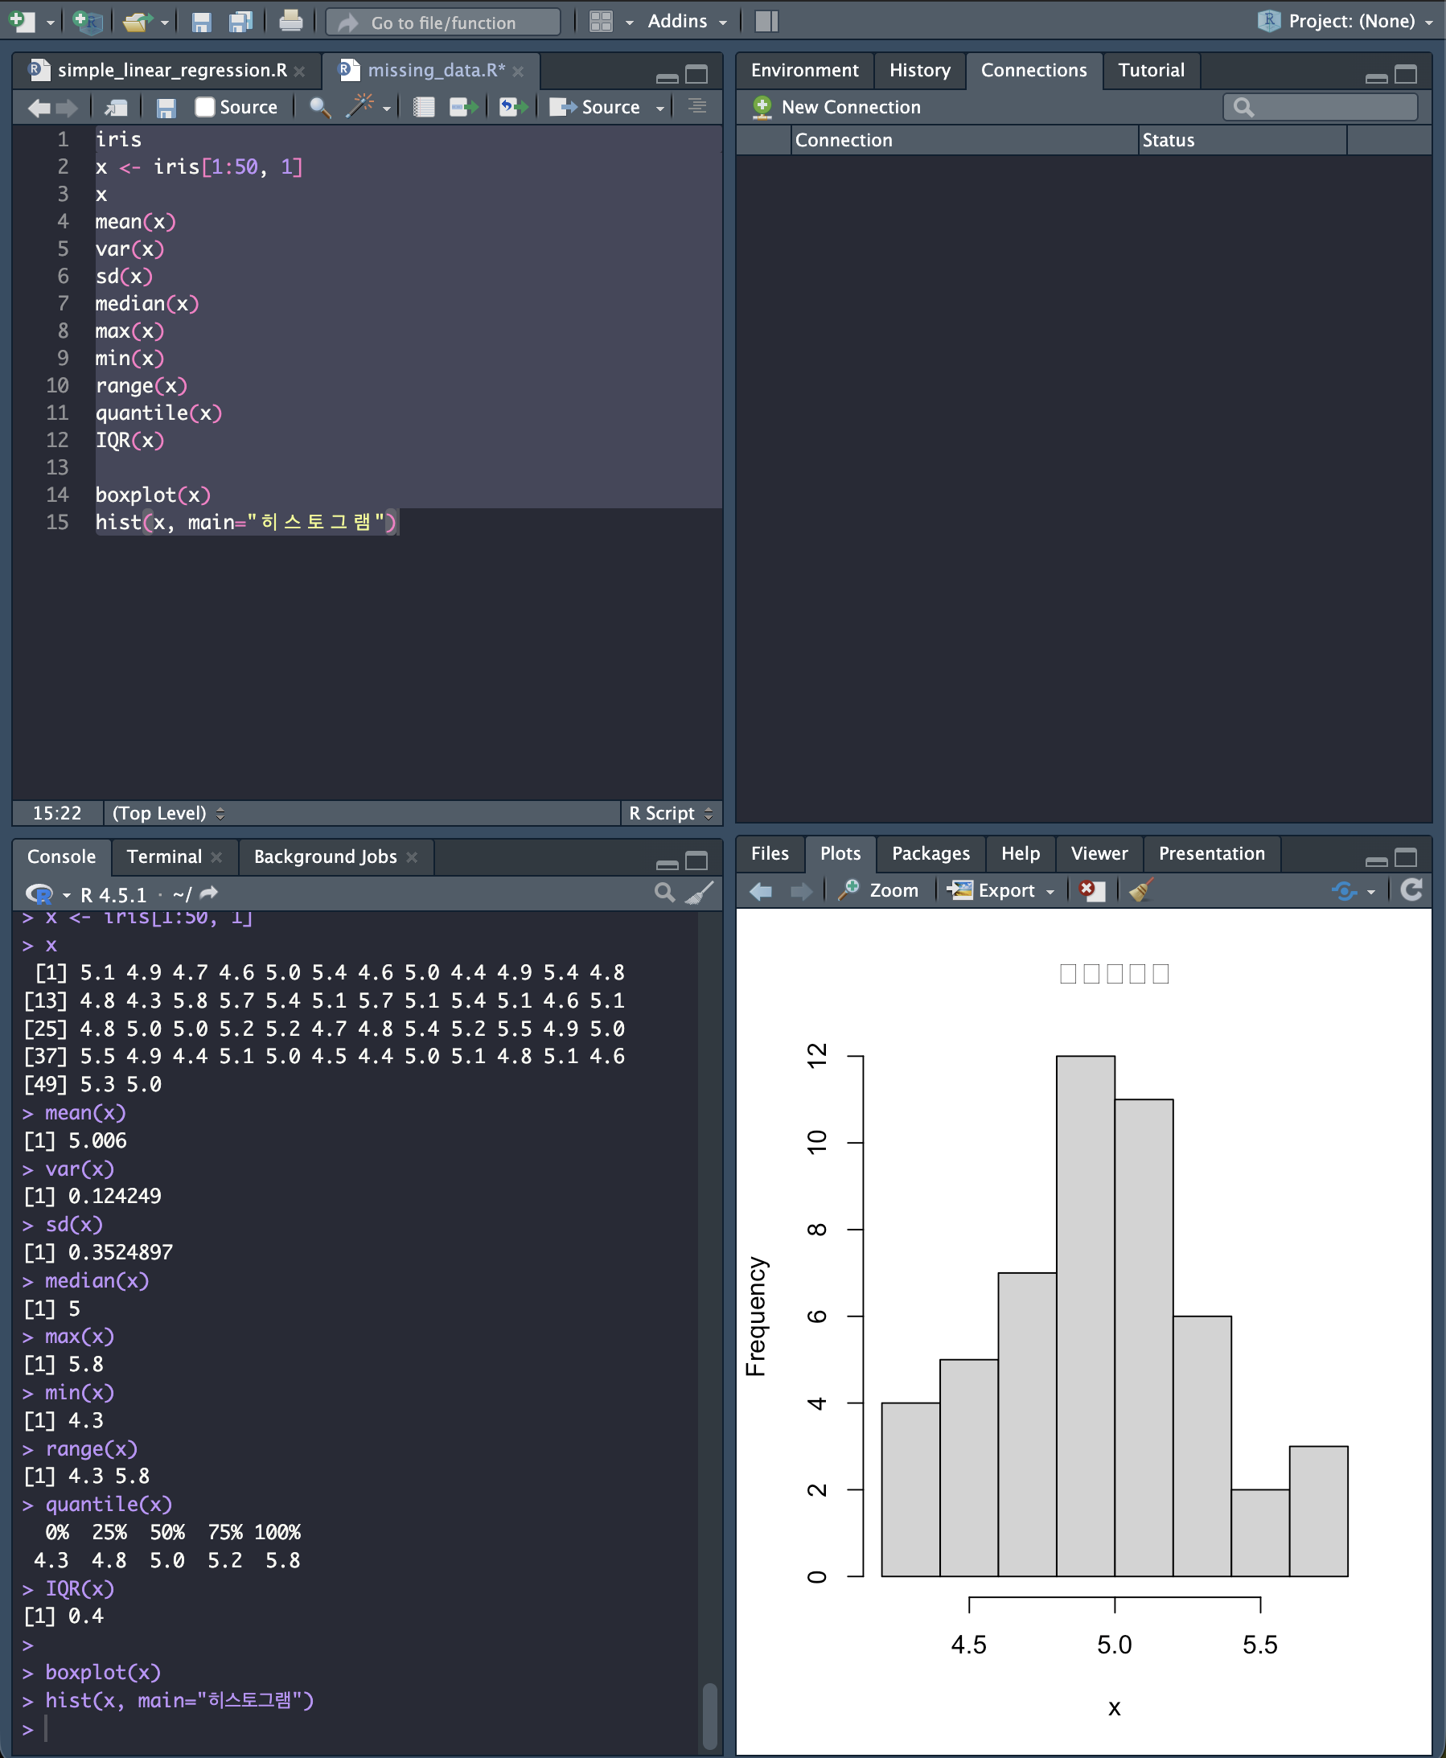Viewport: 1446px width, 1758px height.
Task: Click the Go to file/function field
Action: pyautogui.click(x=443, y=23)
